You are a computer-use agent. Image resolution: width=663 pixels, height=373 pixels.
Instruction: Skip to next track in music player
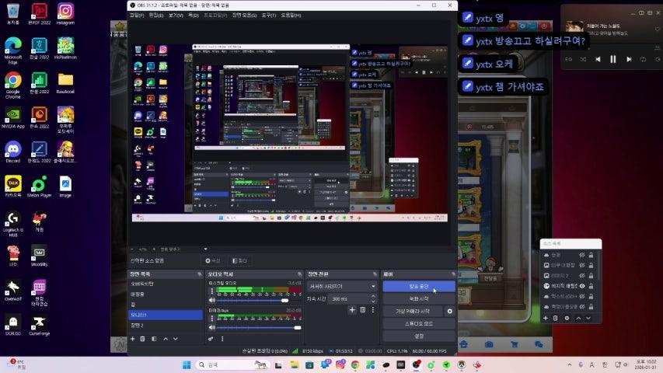(629, 59)
